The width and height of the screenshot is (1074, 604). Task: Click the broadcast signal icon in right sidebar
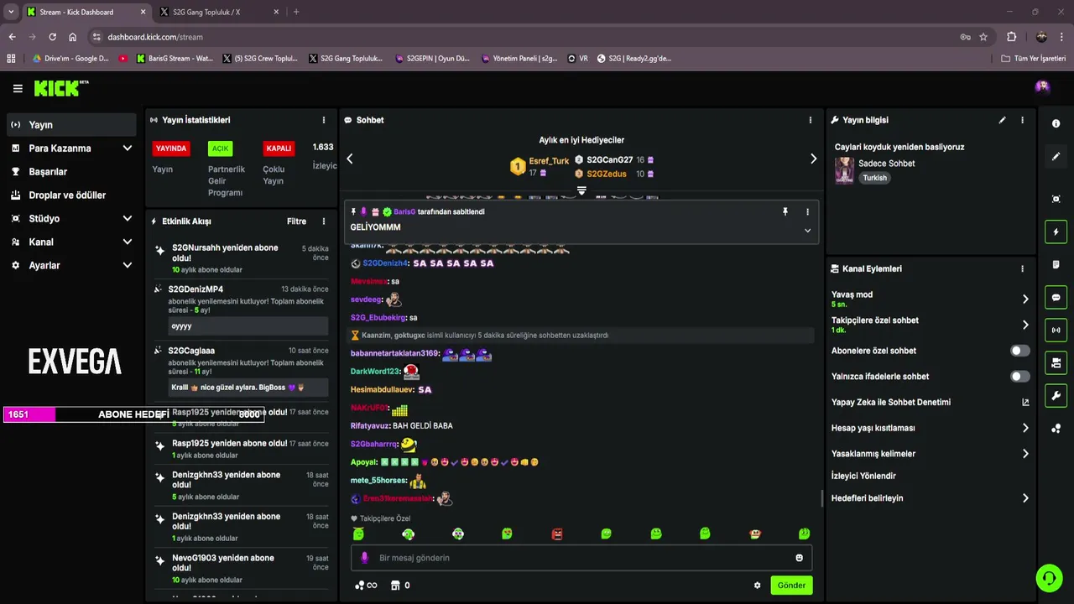(x=1056, y=330)
